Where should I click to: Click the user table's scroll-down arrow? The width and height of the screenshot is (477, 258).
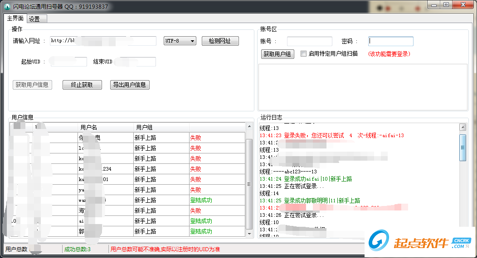(249, 233)
